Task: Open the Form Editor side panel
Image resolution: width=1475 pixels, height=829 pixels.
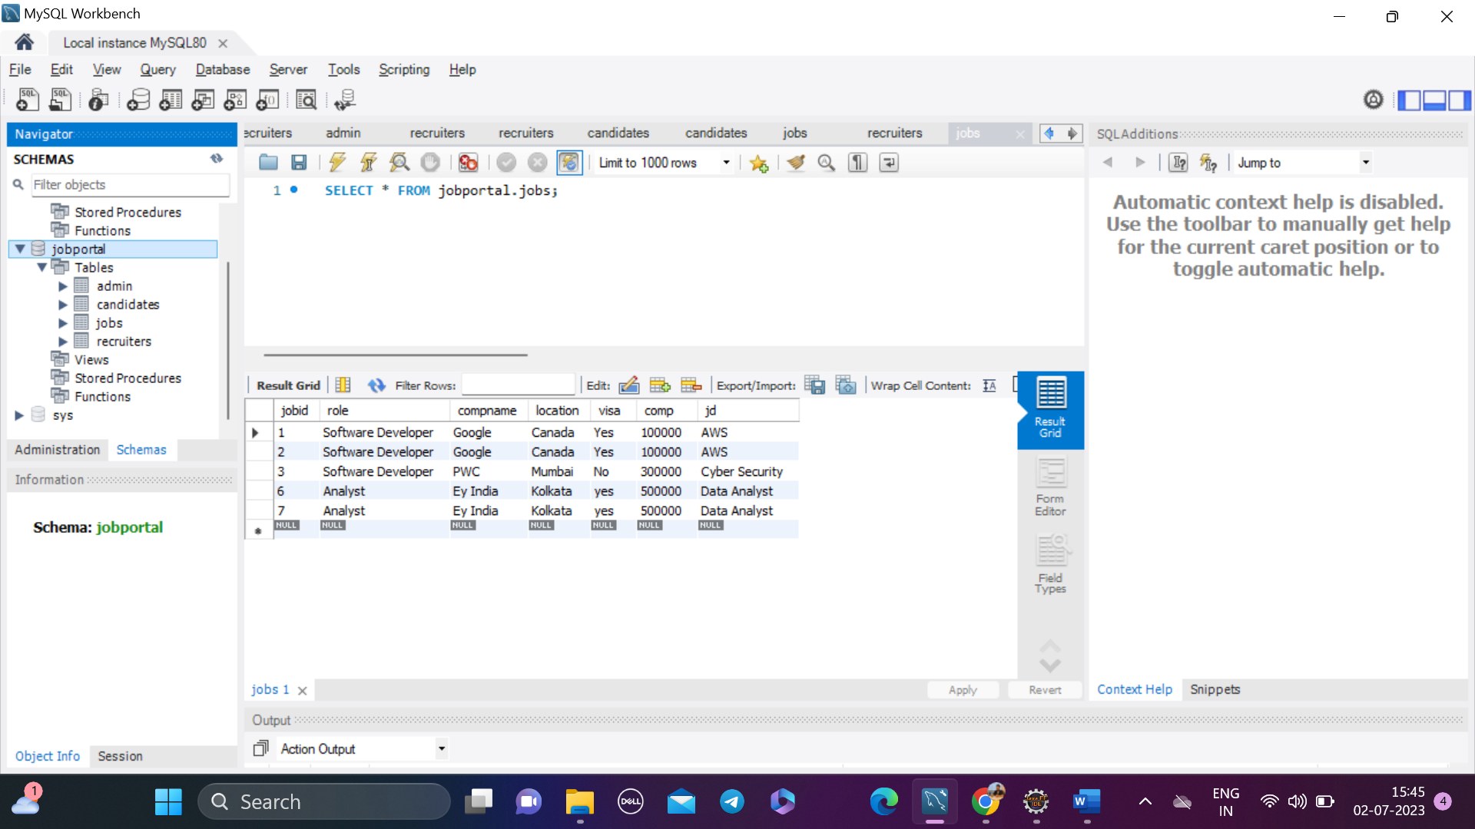Action: [1050, 487]
